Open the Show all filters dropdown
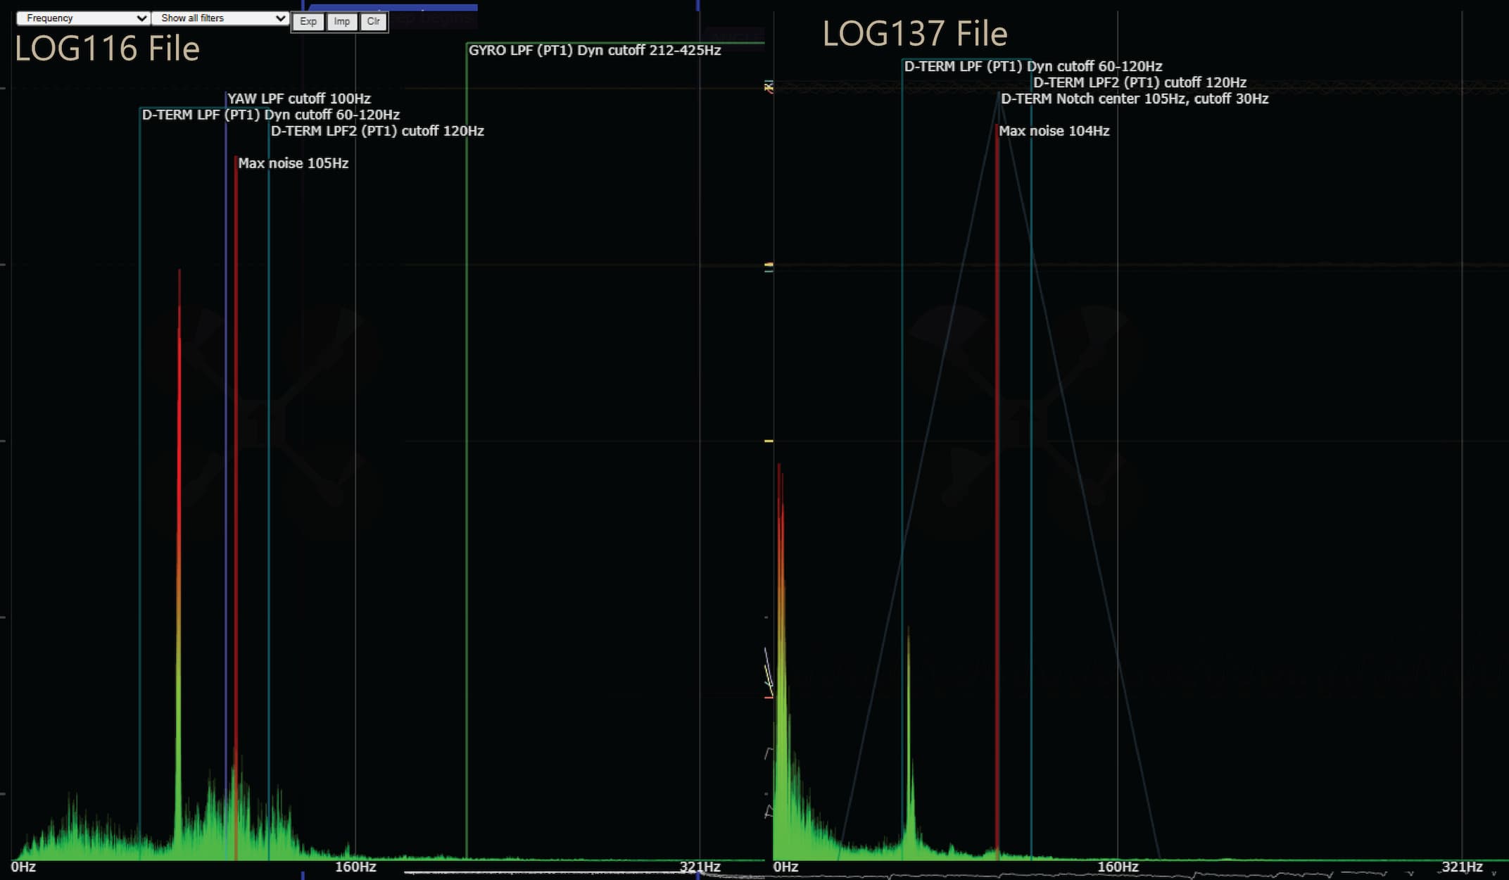Image resolution: width=1509 pixels, height=880 pixels. 220,18
